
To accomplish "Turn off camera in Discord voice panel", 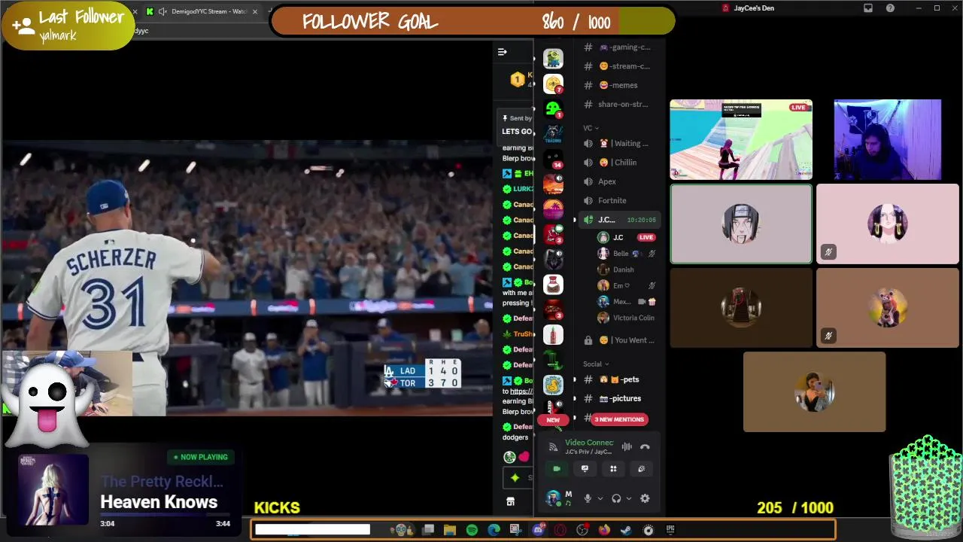I will 557,469.
